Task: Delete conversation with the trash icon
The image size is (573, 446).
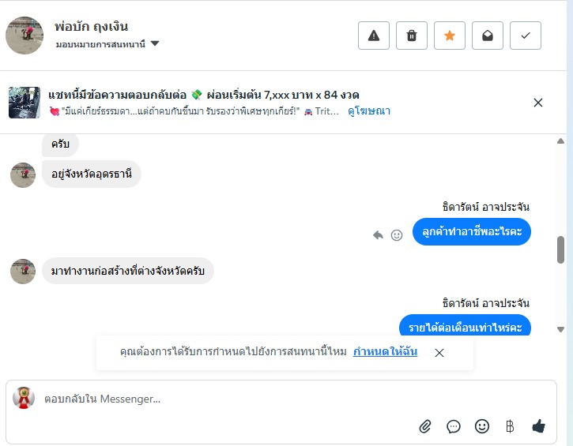Action: (412, 36)
